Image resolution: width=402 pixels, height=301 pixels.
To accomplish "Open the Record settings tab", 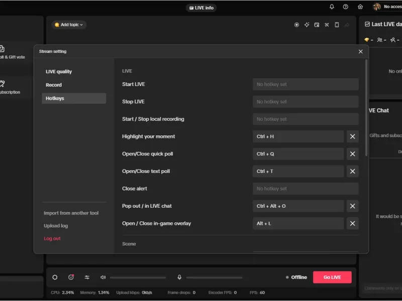I will (54, 85).
